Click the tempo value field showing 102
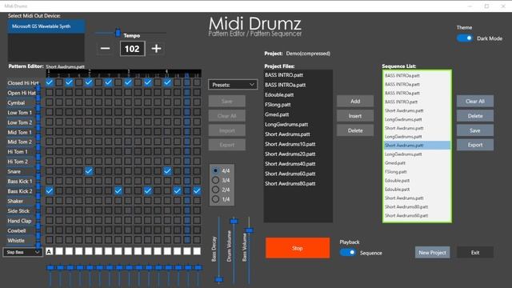The height and width of the screenshot is (288, 512). pos(132,49)
